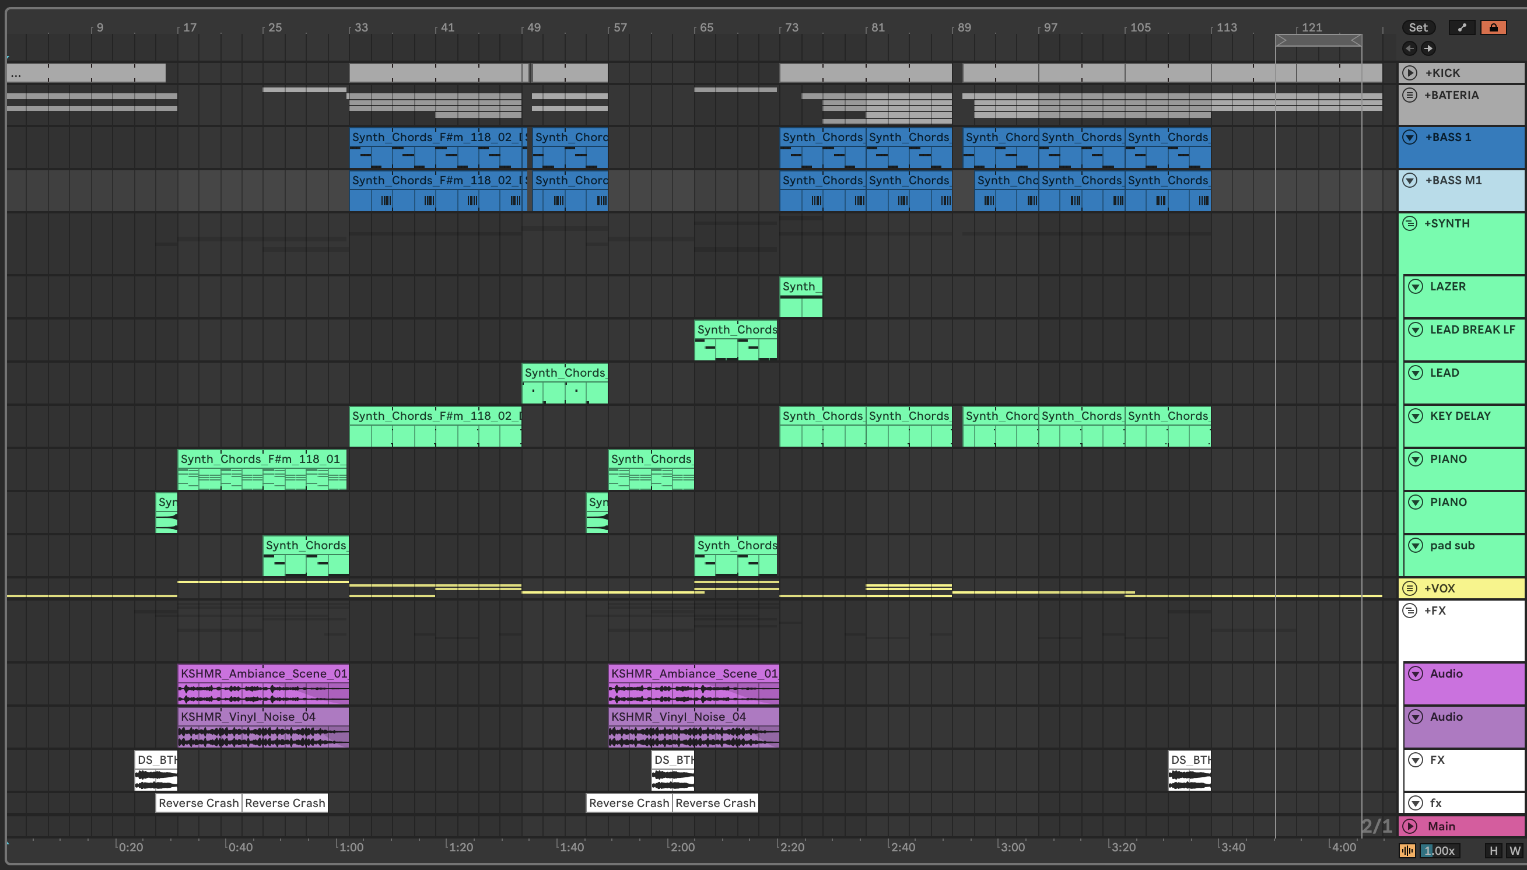Viewport: 1527px width, 870px height.
Task: Unfold the +KICK track triangle
Action: tap(1410, 73)
